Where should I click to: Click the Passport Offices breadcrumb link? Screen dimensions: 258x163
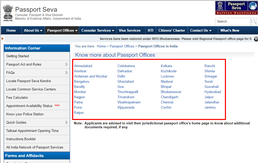click(122, 46)
